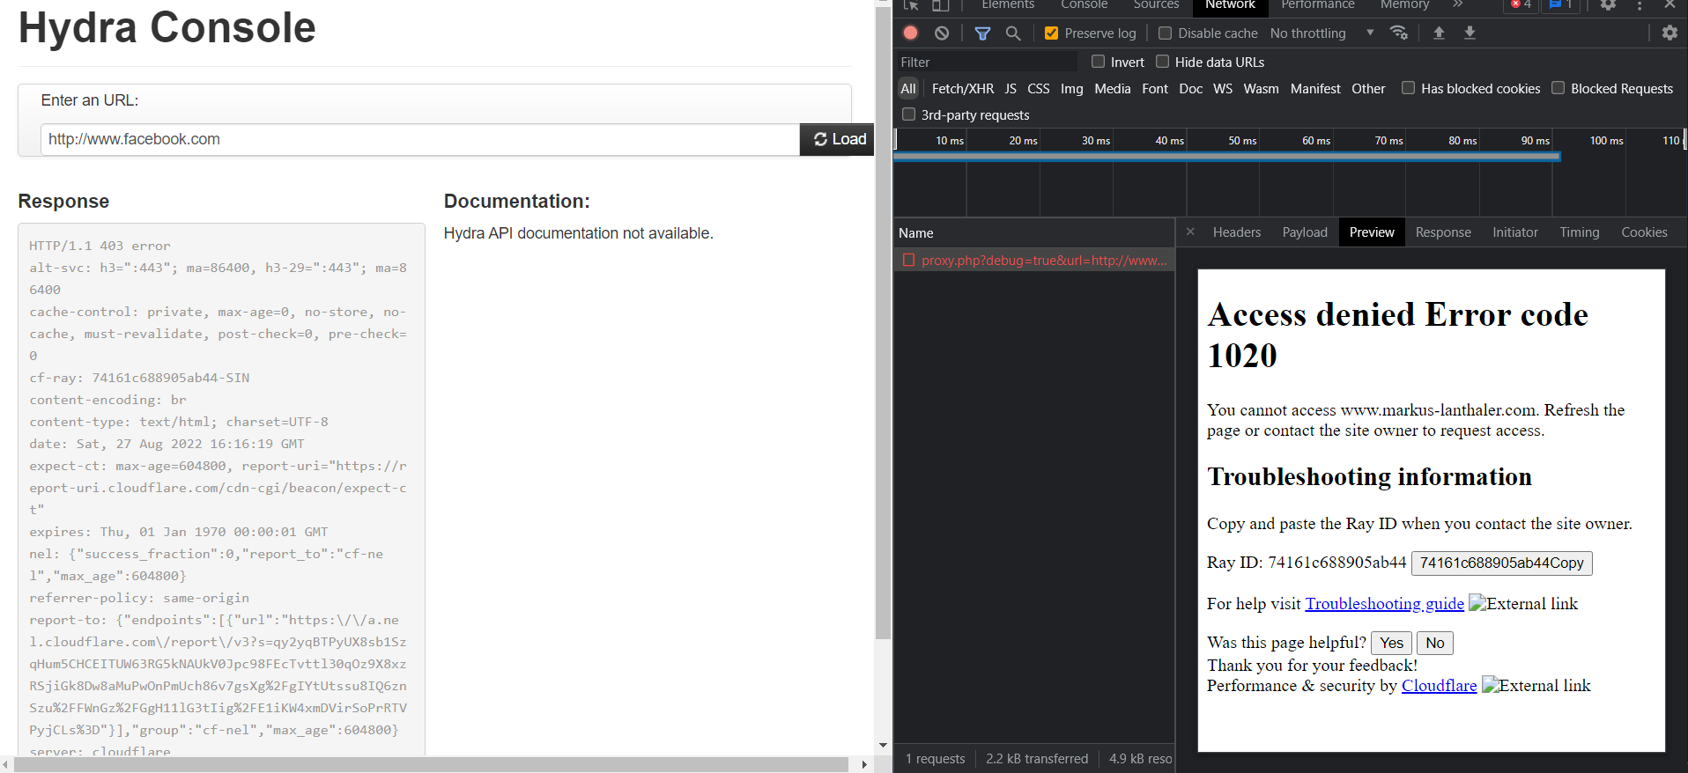The image size is (1688, 773).
Task: Enable the Invert filter checkbox
Action: coord(1098,62)
